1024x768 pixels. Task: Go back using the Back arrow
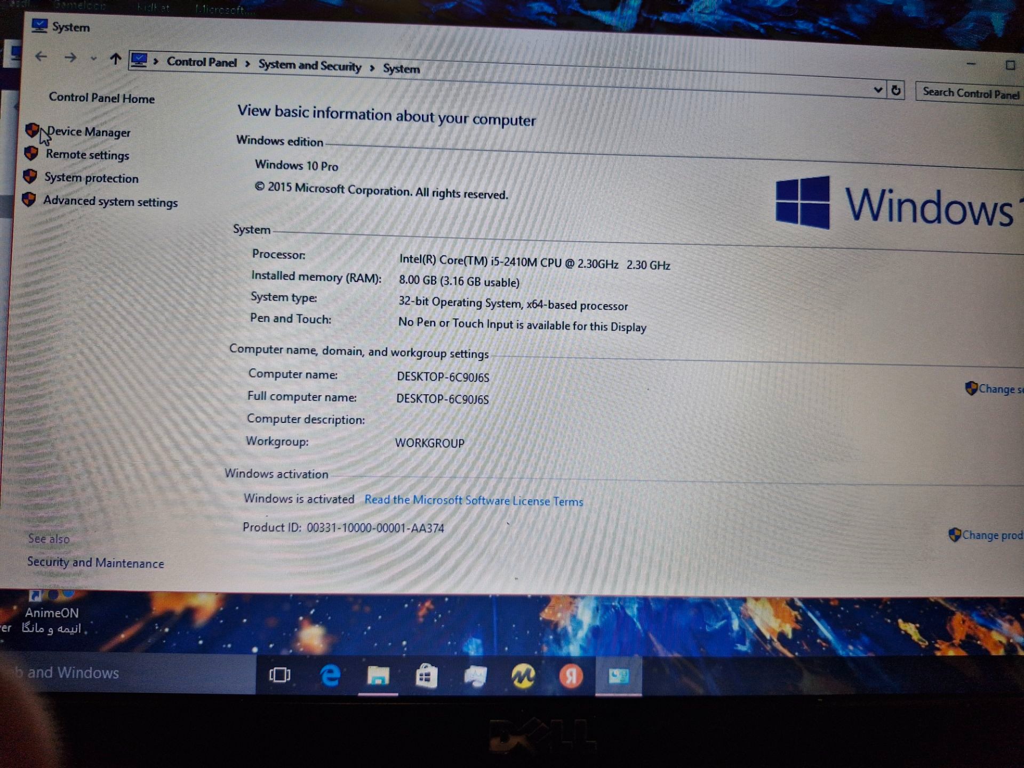tap(41, 56)
